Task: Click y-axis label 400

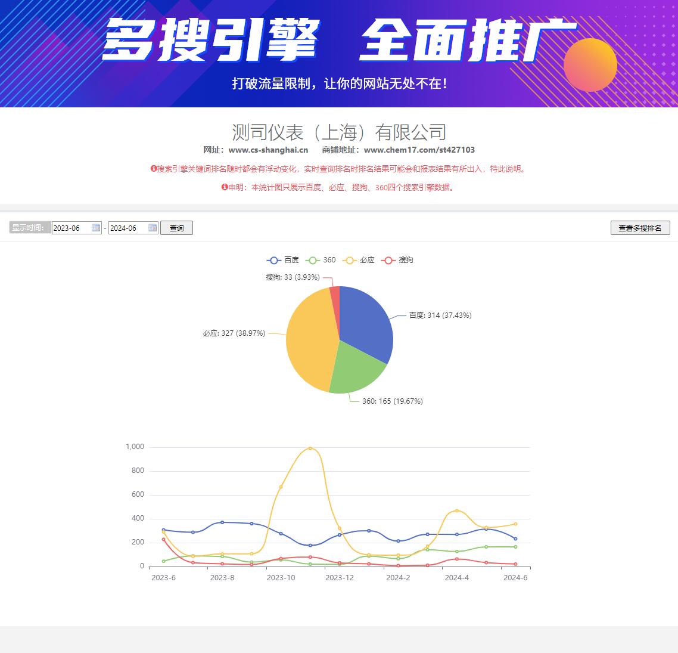Action: click(138, 518)
